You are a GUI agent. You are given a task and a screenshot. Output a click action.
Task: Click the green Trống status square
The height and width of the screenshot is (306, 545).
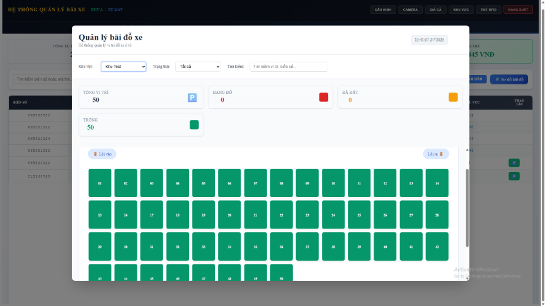pos(194,125)
